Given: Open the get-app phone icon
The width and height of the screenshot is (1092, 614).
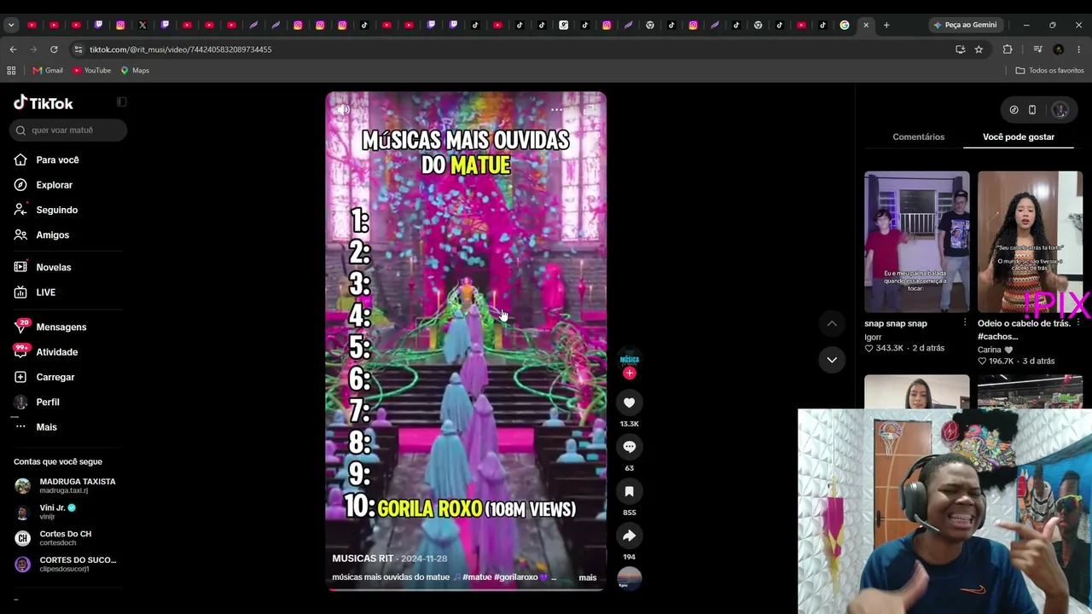Looking at the screenshot, I should [x=1031, y=110].
